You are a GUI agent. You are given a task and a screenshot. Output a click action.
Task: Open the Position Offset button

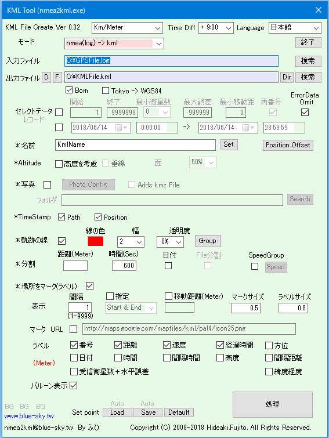[288, 145]
